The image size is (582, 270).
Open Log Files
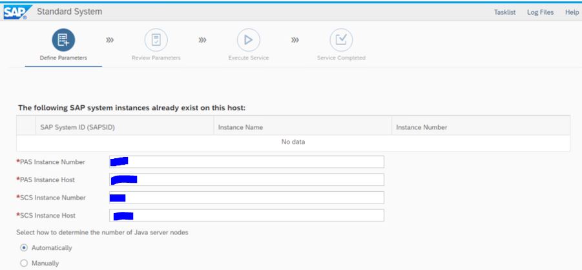tap(541, 12)
